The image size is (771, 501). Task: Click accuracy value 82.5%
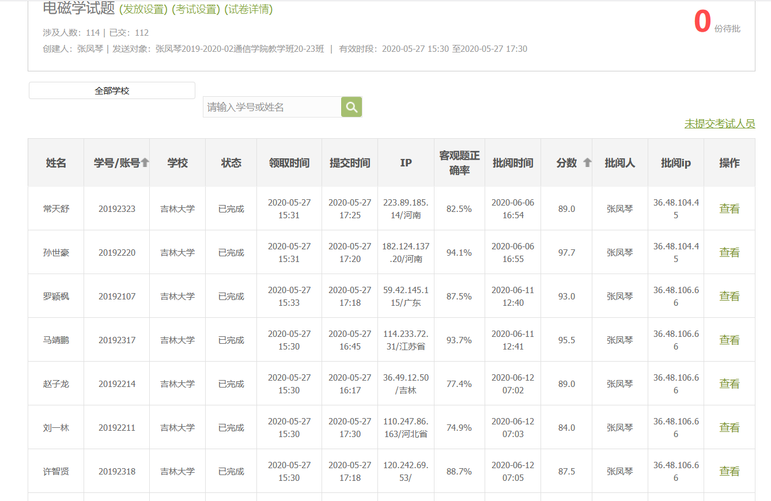click(459, 208)
